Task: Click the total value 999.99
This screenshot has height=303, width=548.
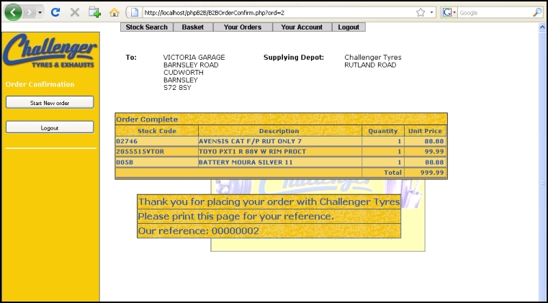Action: [x=432, y=173]
